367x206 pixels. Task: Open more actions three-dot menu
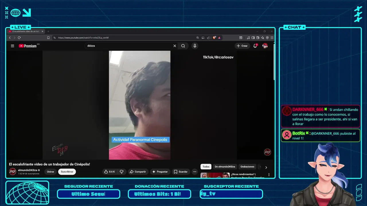(195, 172)
